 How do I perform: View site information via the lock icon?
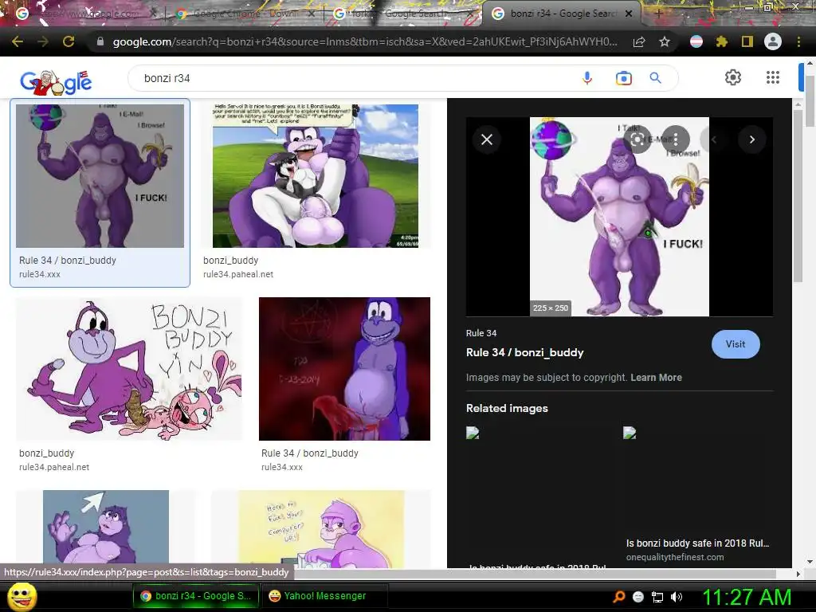100,41
